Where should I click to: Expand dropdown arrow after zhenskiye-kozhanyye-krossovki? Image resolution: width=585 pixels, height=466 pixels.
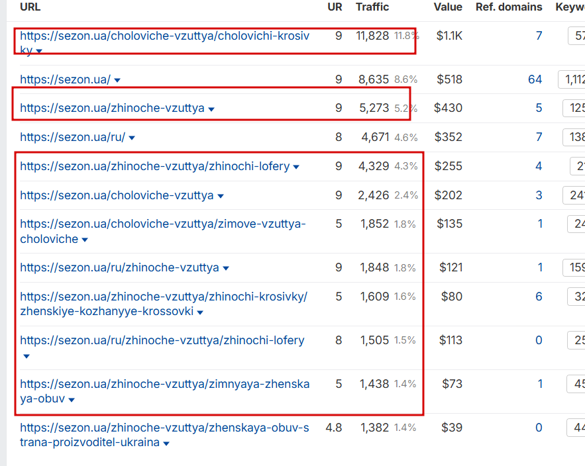click(200, 312)
